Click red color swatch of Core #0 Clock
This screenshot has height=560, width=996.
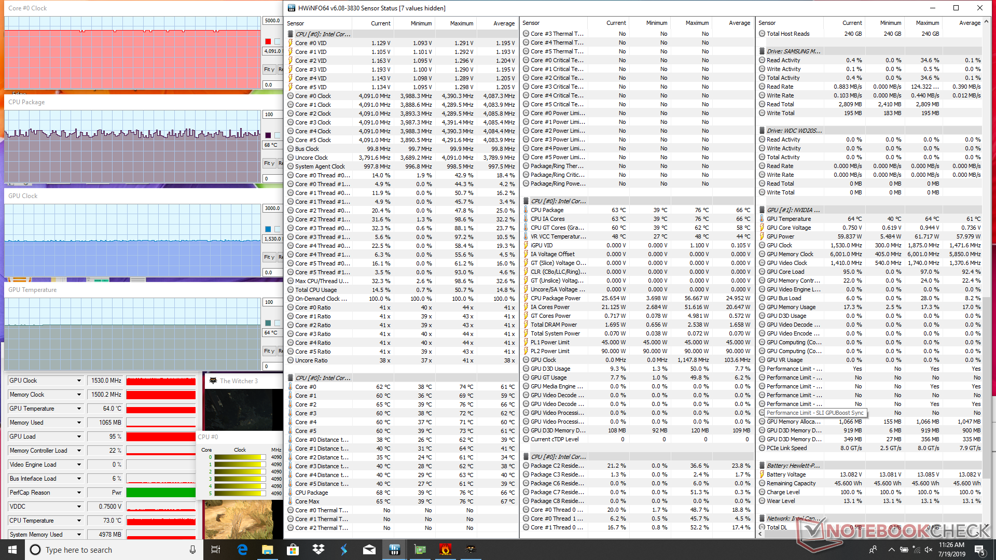click(268, 41)
